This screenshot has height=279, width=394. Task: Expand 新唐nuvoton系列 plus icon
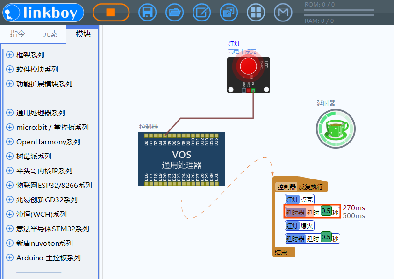pyautogui.click(x=9, y=243)
